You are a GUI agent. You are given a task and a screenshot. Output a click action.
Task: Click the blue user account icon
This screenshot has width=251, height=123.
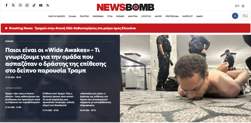[235, 16]
